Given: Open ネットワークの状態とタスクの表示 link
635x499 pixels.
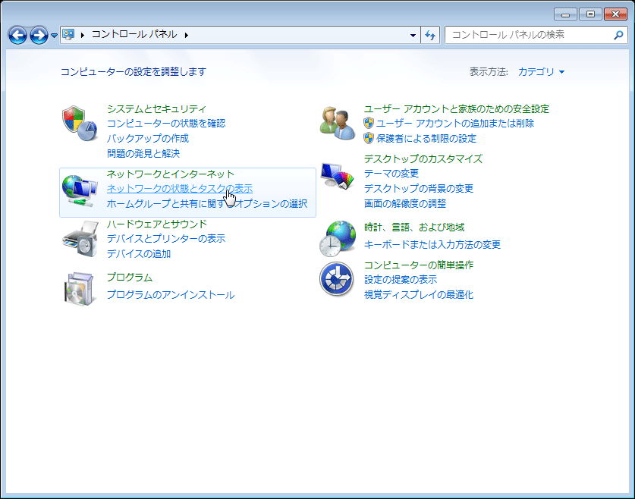Looking at the screenshot, I should [179, 188].
